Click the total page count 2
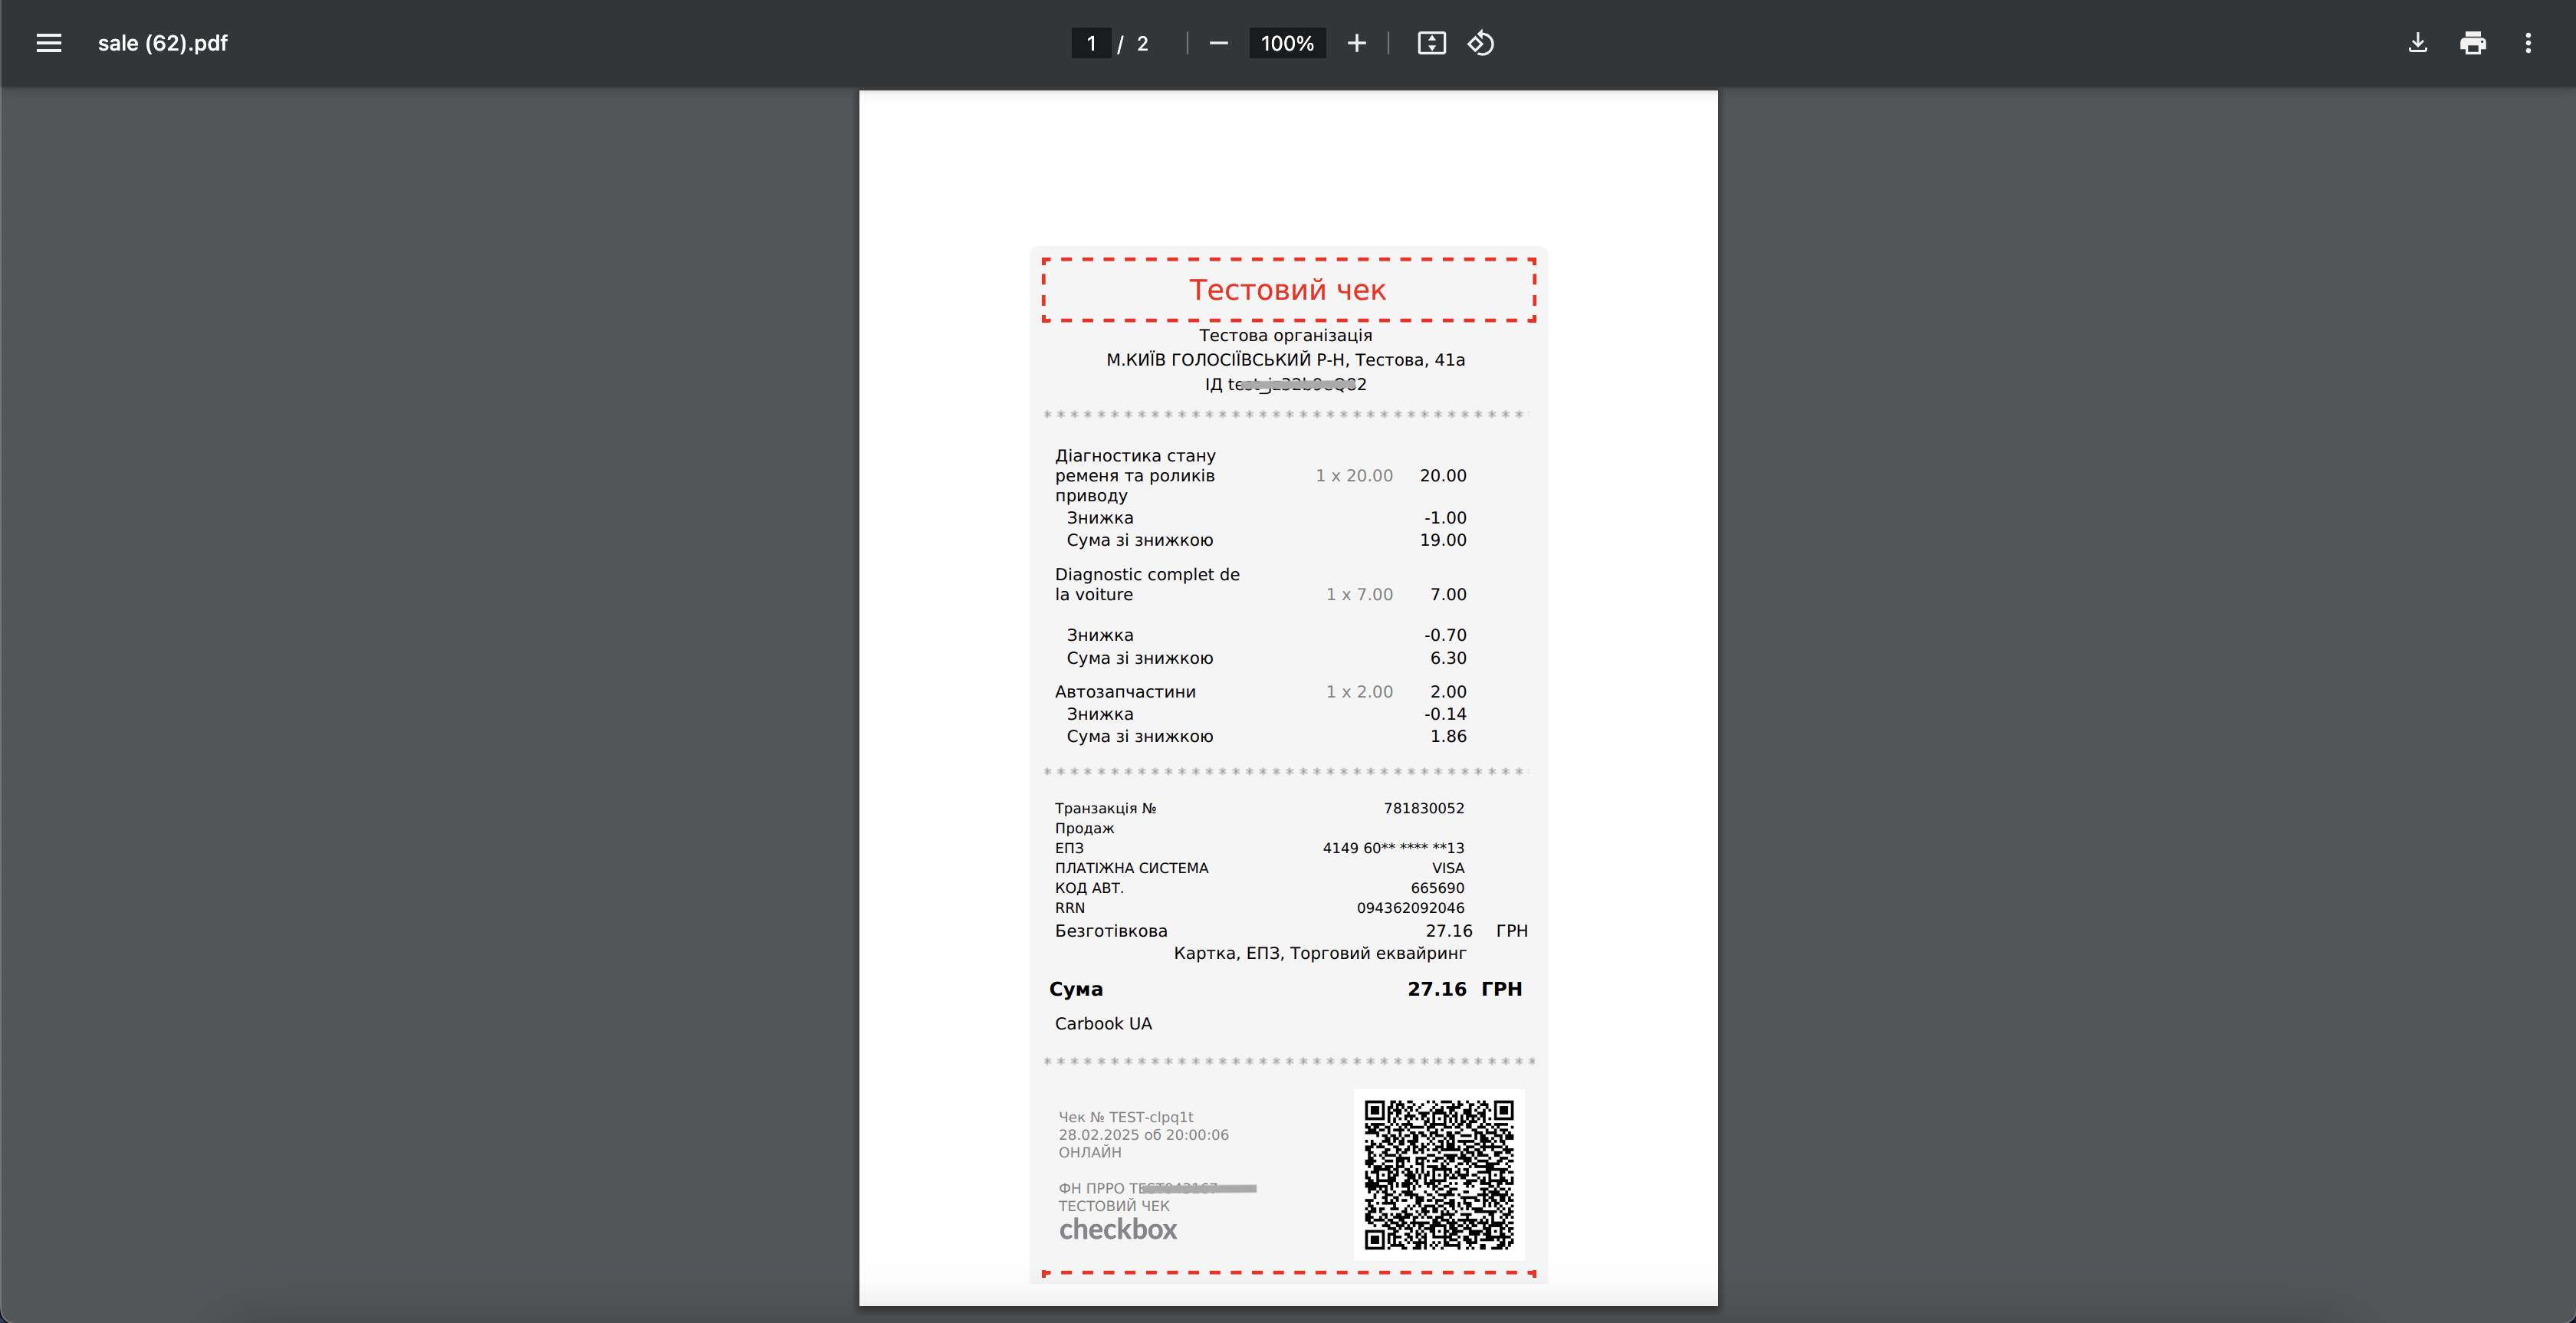Screen dimensions: 2576x1323 click(x=1142, y=43)
